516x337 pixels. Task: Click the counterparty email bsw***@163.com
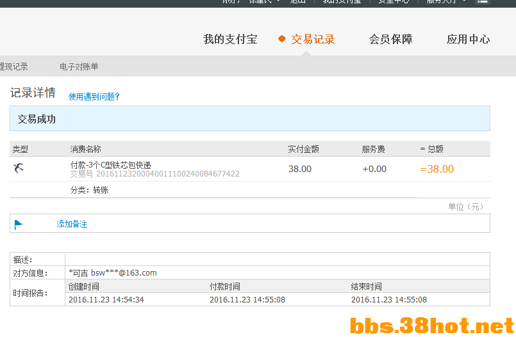coord(124,272)
